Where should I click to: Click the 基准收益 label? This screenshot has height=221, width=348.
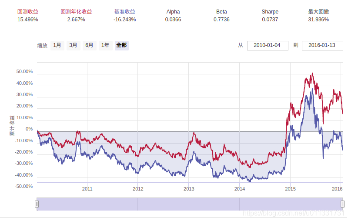(x=124, y=12)
